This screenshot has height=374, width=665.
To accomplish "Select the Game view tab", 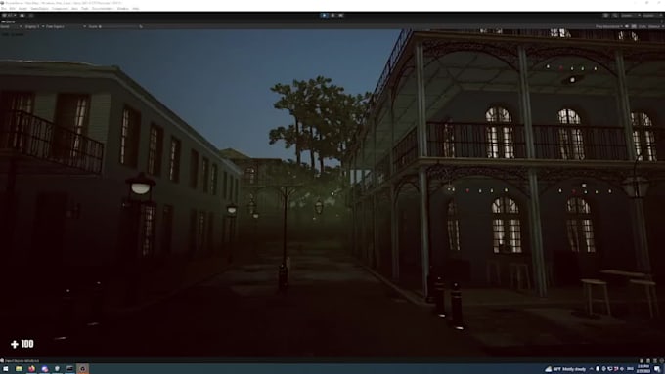I will click(8, 21).
